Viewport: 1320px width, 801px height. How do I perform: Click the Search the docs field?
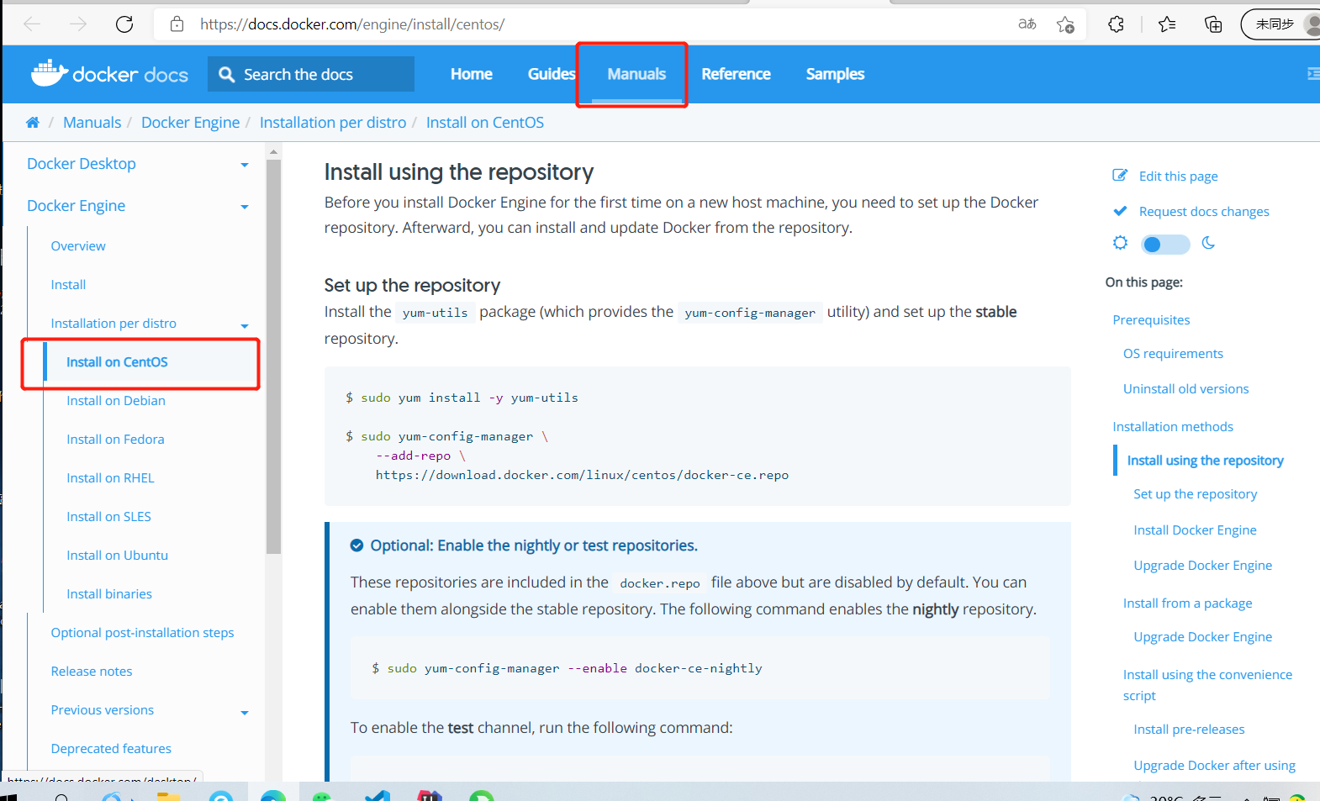[311, 74]
